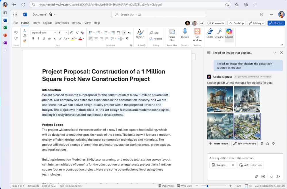Click the Insert Image button
Image resolution: width=287 pixels, height=189 pixels.
point(218,144)
